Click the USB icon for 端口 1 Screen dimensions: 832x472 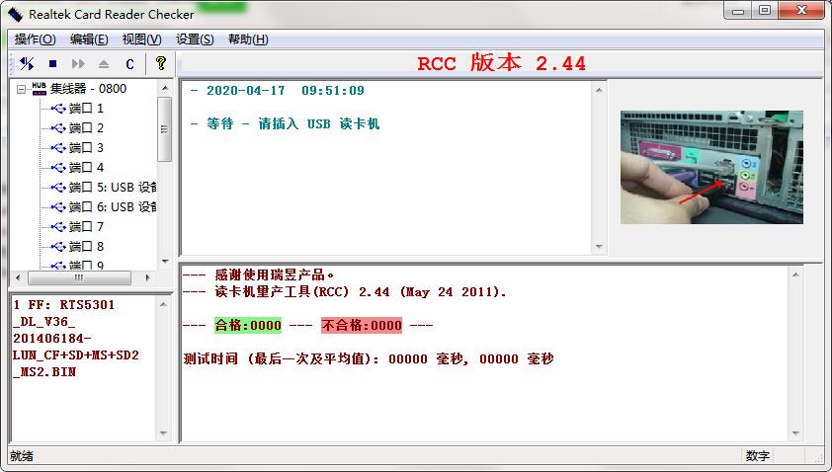click(58, 109)
